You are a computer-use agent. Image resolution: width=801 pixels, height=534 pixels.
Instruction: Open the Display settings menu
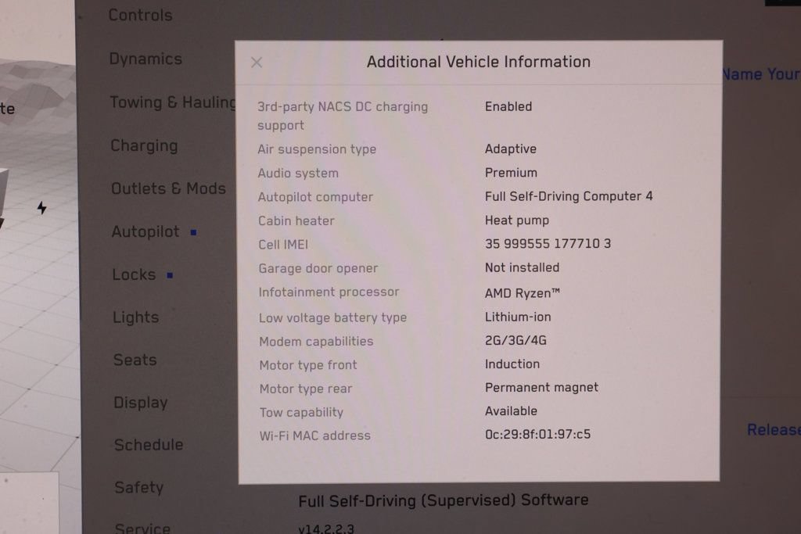click(141, 403)
